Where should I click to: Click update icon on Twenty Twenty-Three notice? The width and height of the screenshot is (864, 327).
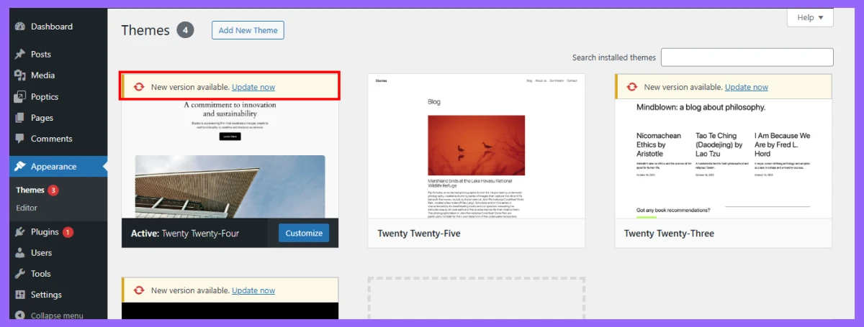coord(632,87)
